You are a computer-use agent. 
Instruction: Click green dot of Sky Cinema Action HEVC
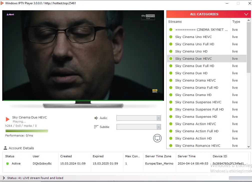pos(171,124)
